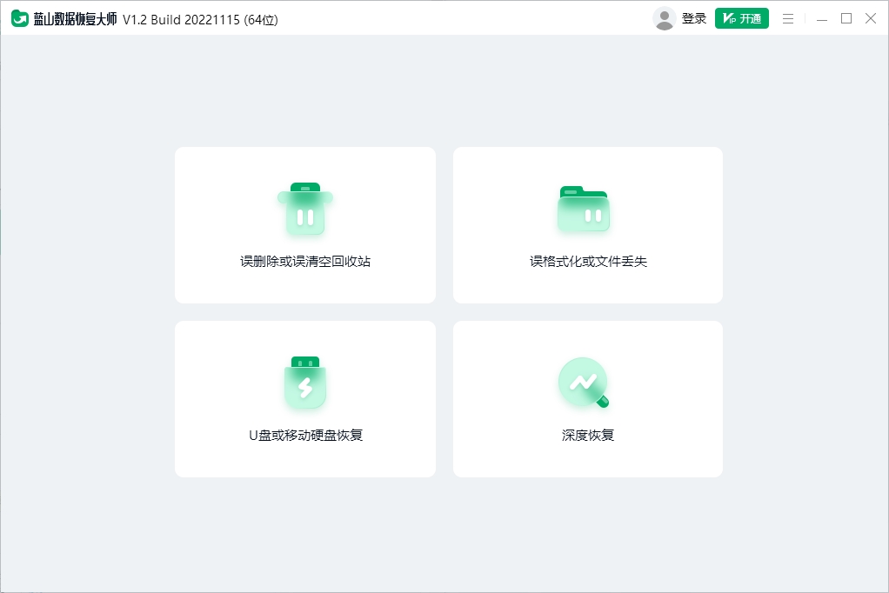Open the user avatar profile icon

coord(665,17)
